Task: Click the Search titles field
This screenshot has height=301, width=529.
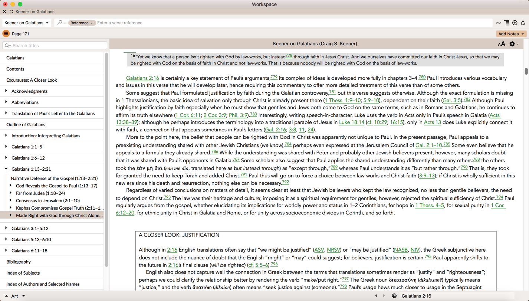Action: pos(55,46)
